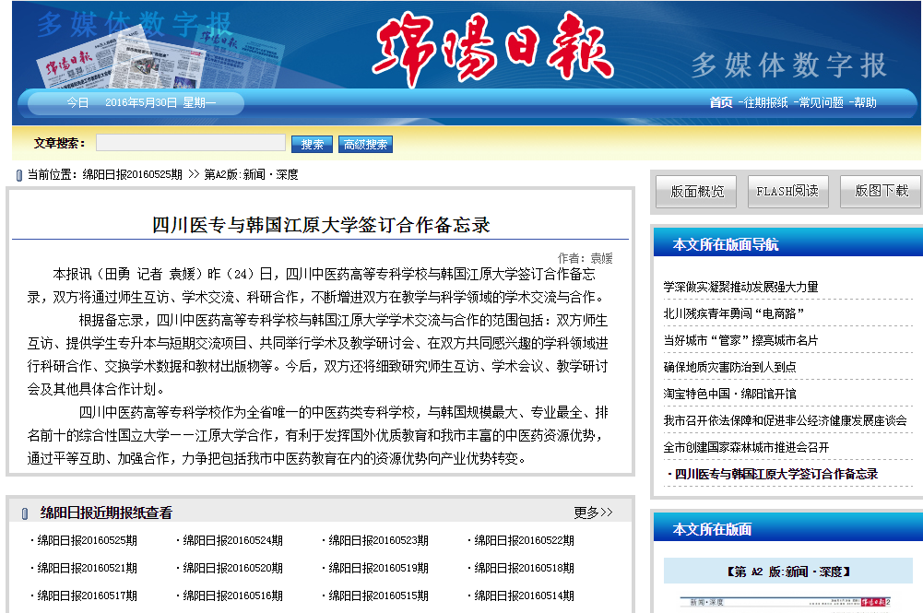The height and width of the screenshot is (613, 923).
Task: Open 往期报纸 in top navigation
Action: [765, 103]
